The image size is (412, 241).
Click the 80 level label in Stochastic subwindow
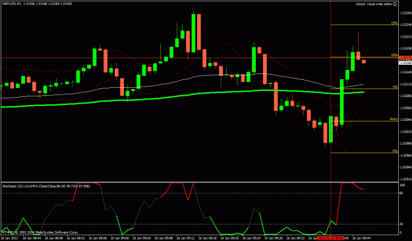(x=401, y=193)
